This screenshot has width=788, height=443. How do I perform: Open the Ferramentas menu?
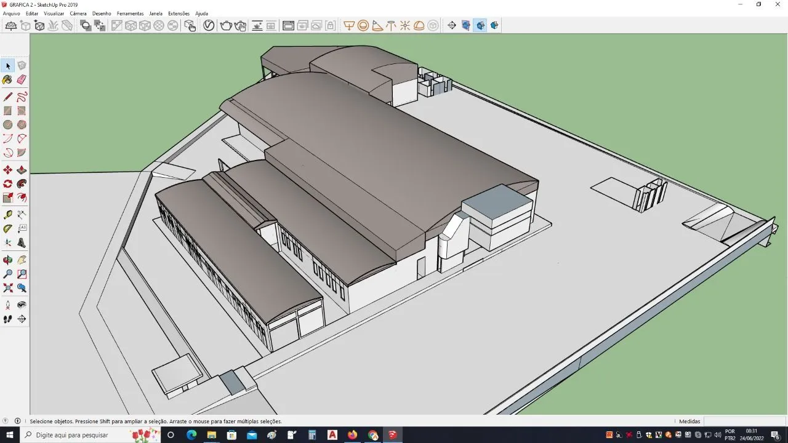[131, 14]
